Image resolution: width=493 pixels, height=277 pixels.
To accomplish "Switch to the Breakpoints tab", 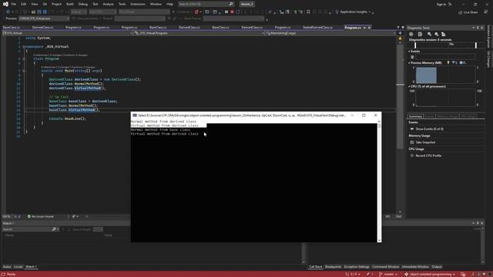I will [x=334, y=267].
